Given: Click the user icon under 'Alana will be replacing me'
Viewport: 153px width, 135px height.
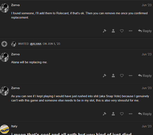Looking at the screenshot, I should 113,76.
